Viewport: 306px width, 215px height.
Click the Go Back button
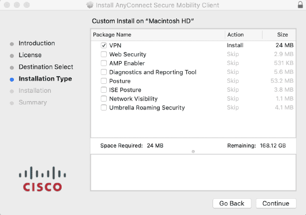232,203
